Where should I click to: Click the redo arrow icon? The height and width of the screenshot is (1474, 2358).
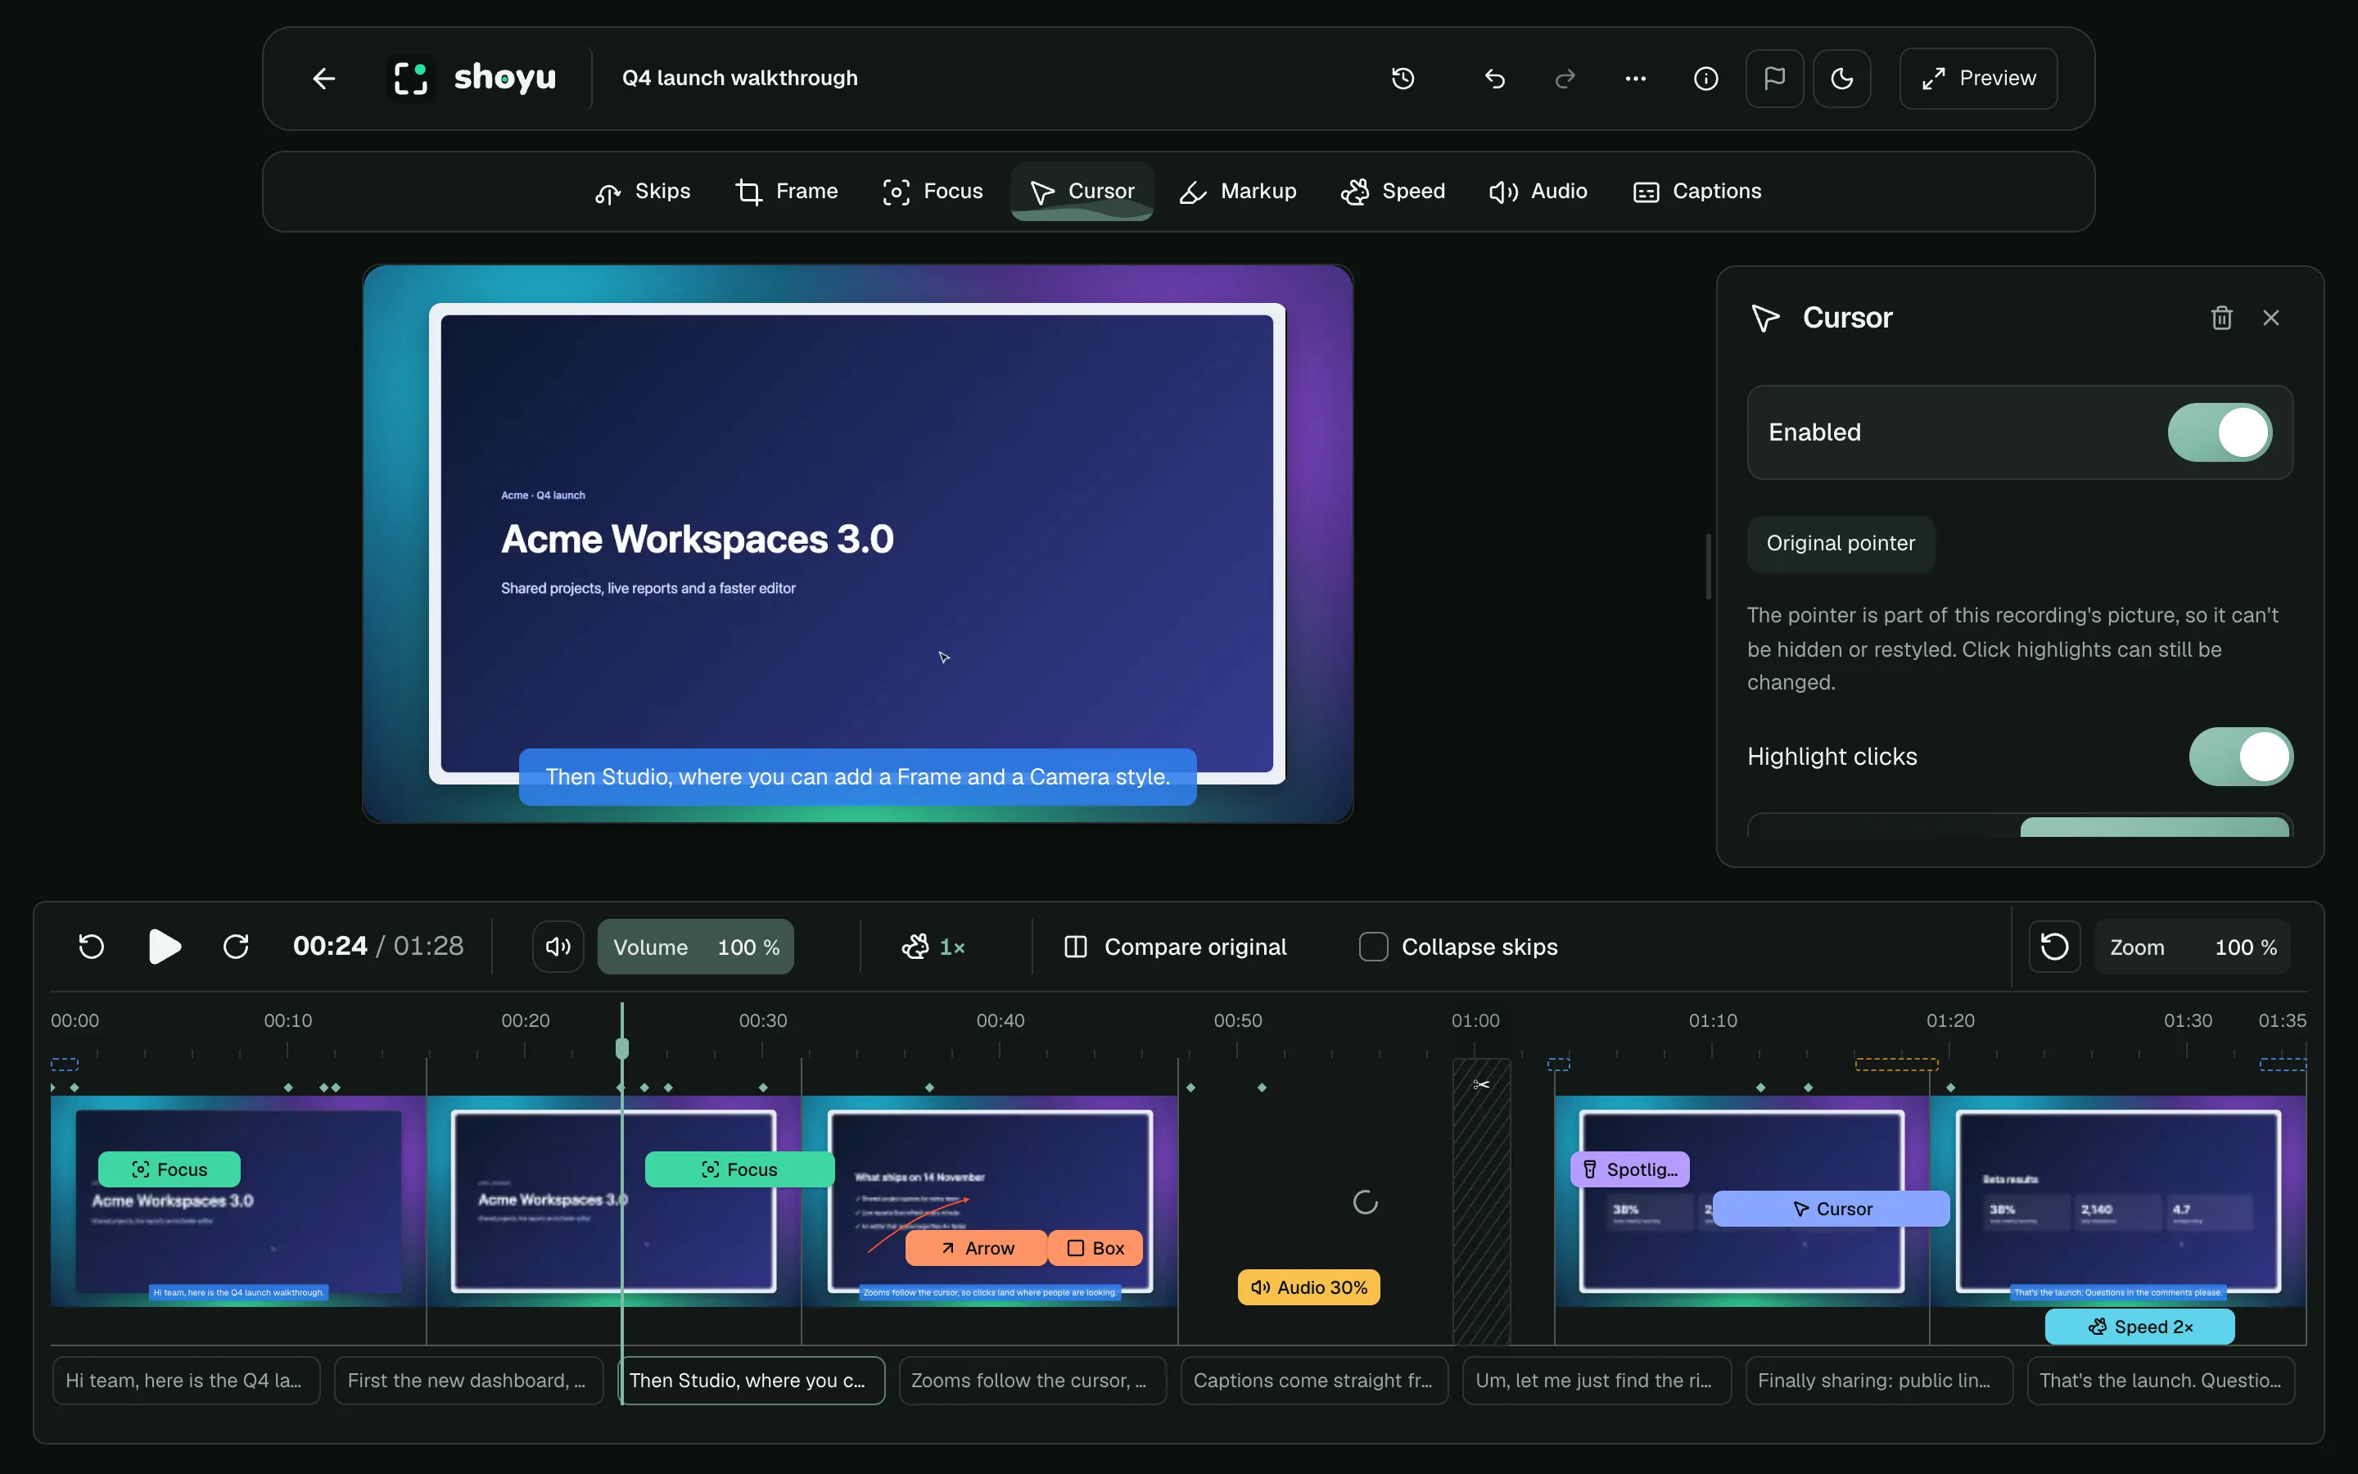coord(1565,78)
